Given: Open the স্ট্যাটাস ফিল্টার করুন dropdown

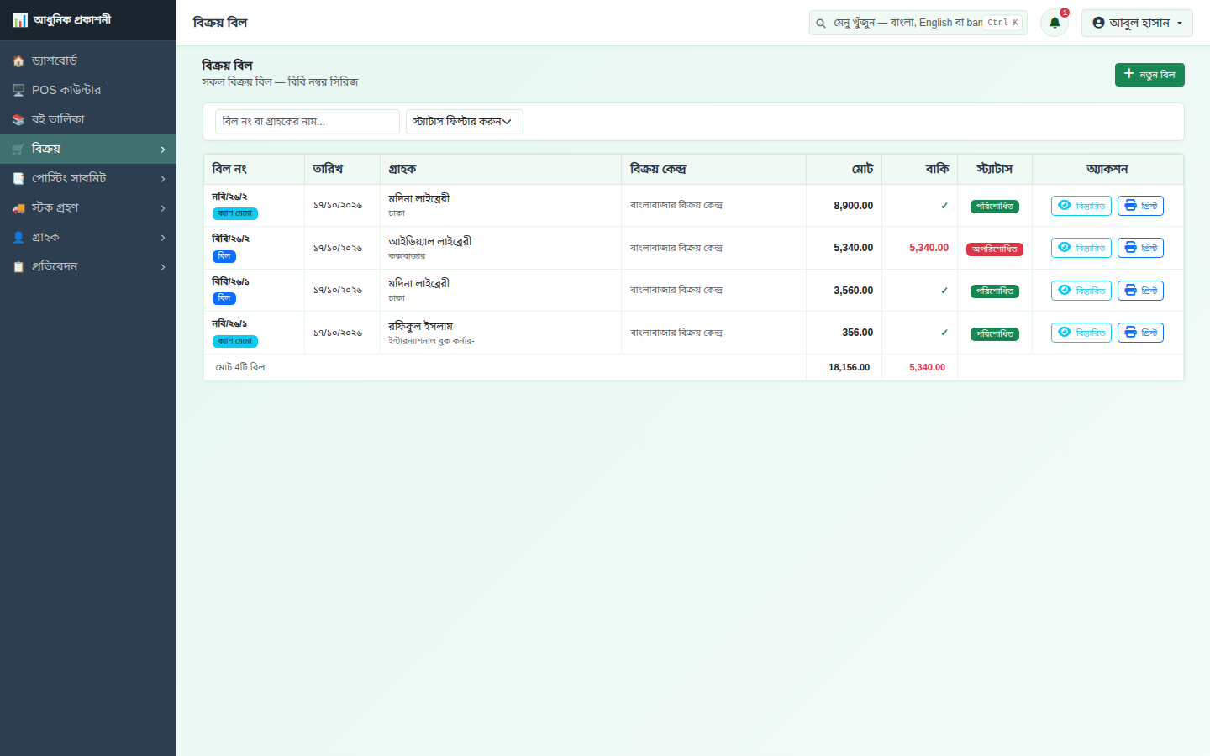Looking at the screenshot, I should (x=465, y=122).
